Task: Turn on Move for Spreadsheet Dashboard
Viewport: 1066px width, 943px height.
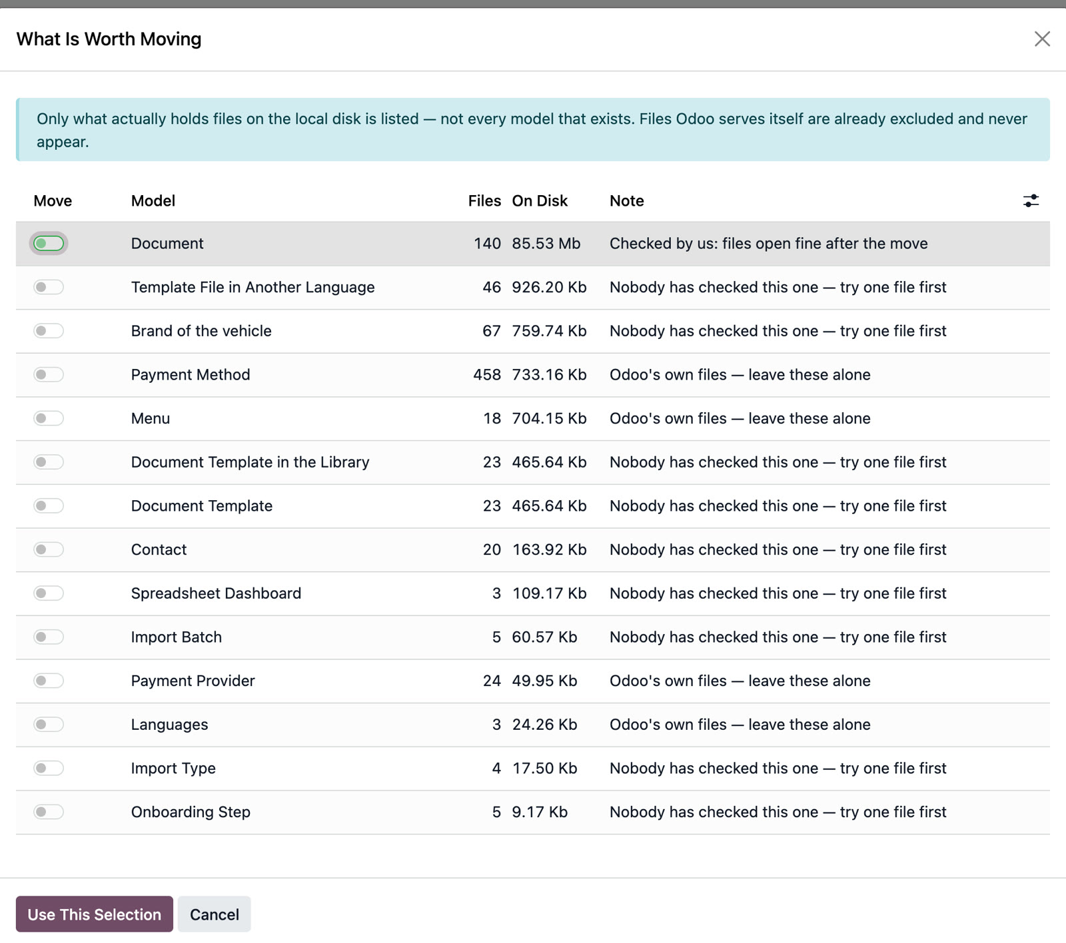Action: click(x=49, y=593)
